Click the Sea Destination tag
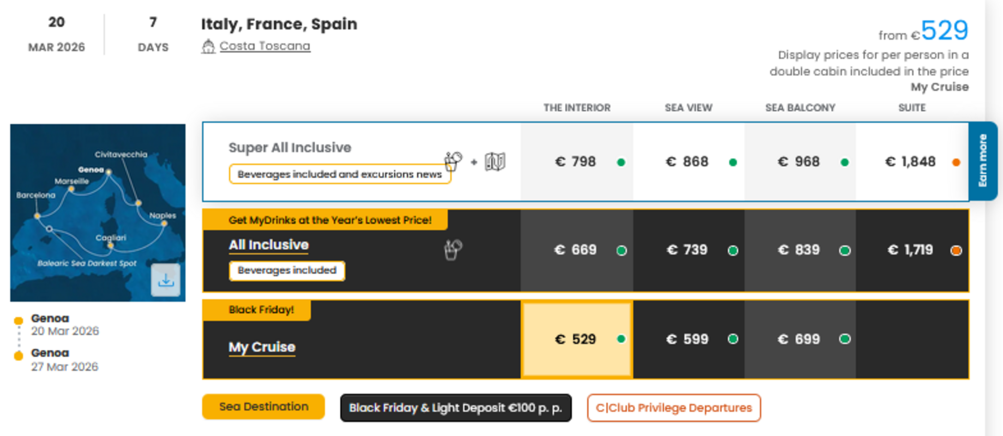 [263, 407]
